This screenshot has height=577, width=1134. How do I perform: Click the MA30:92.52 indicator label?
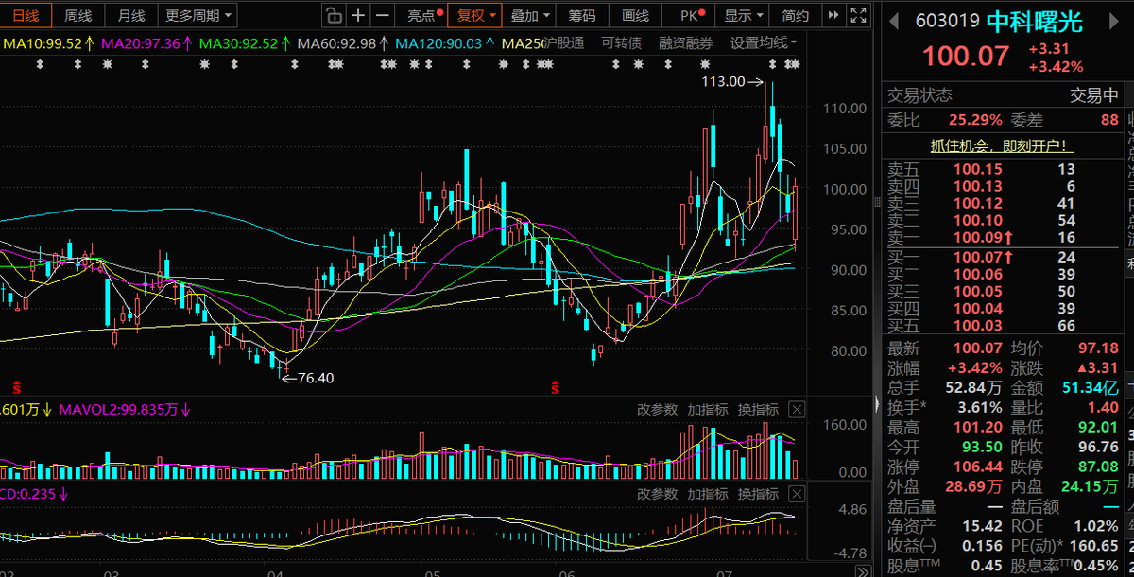click(244, 43)
